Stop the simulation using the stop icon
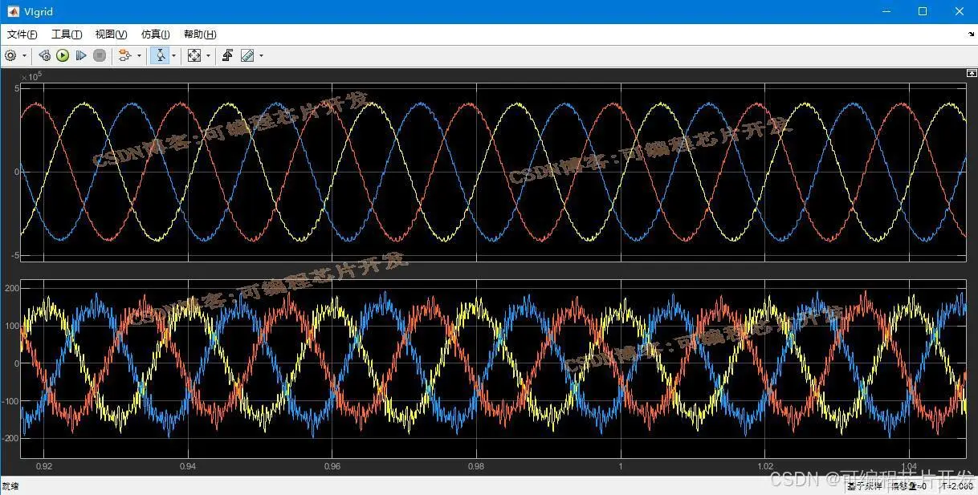The height and width of the screenshot is (495, 978). (x=100, y=55)
